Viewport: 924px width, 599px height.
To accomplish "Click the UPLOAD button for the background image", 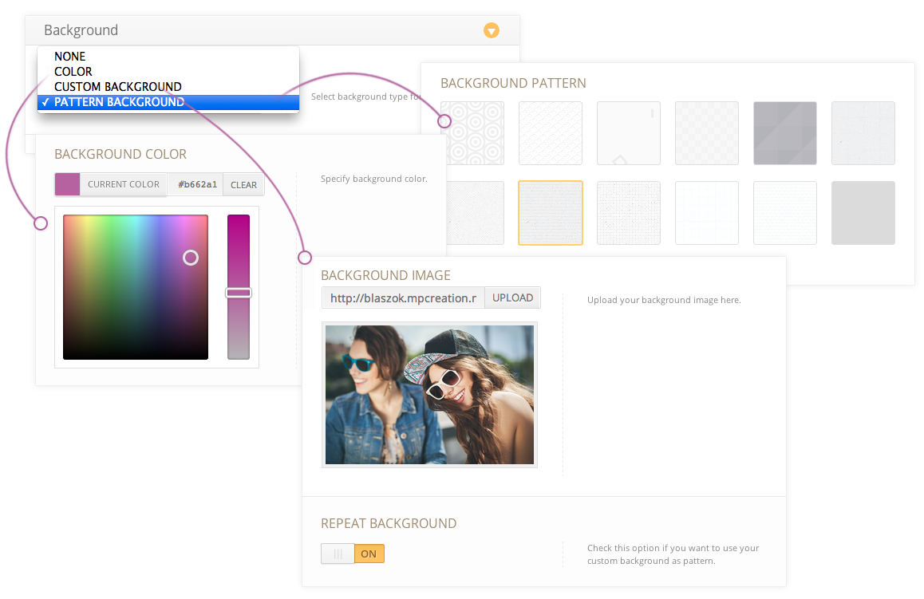I will [511, 297].
